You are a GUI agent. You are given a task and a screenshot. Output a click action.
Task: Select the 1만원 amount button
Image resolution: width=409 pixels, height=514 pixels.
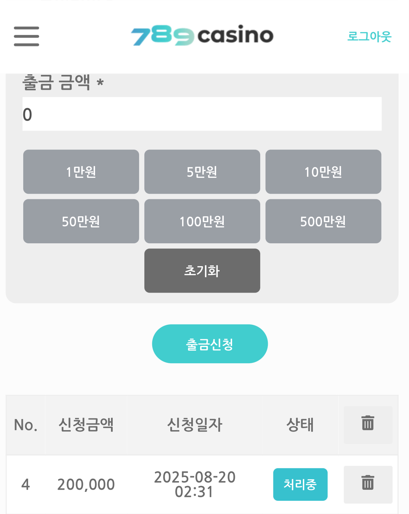tap(81, 172)
